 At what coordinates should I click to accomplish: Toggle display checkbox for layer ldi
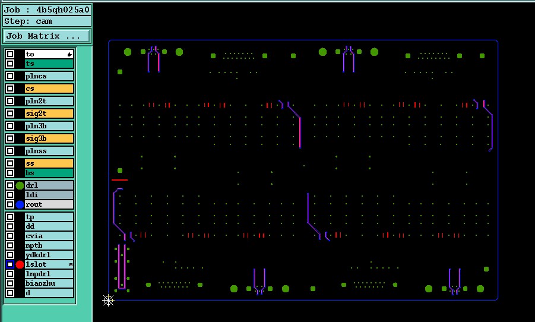[x=10, y=195]
